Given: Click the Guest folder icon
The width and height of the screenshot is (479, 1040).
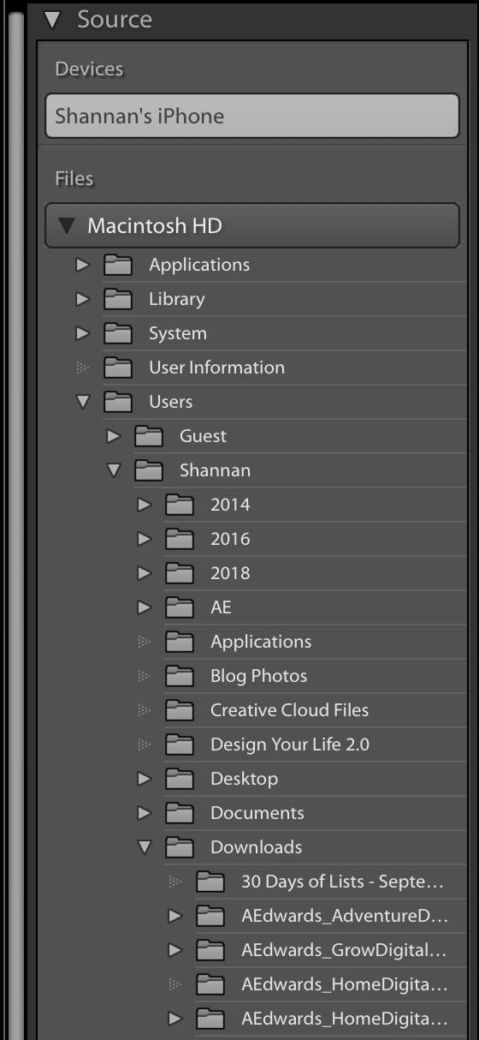Looking at the screenshot, I should [x=149, y=436].
